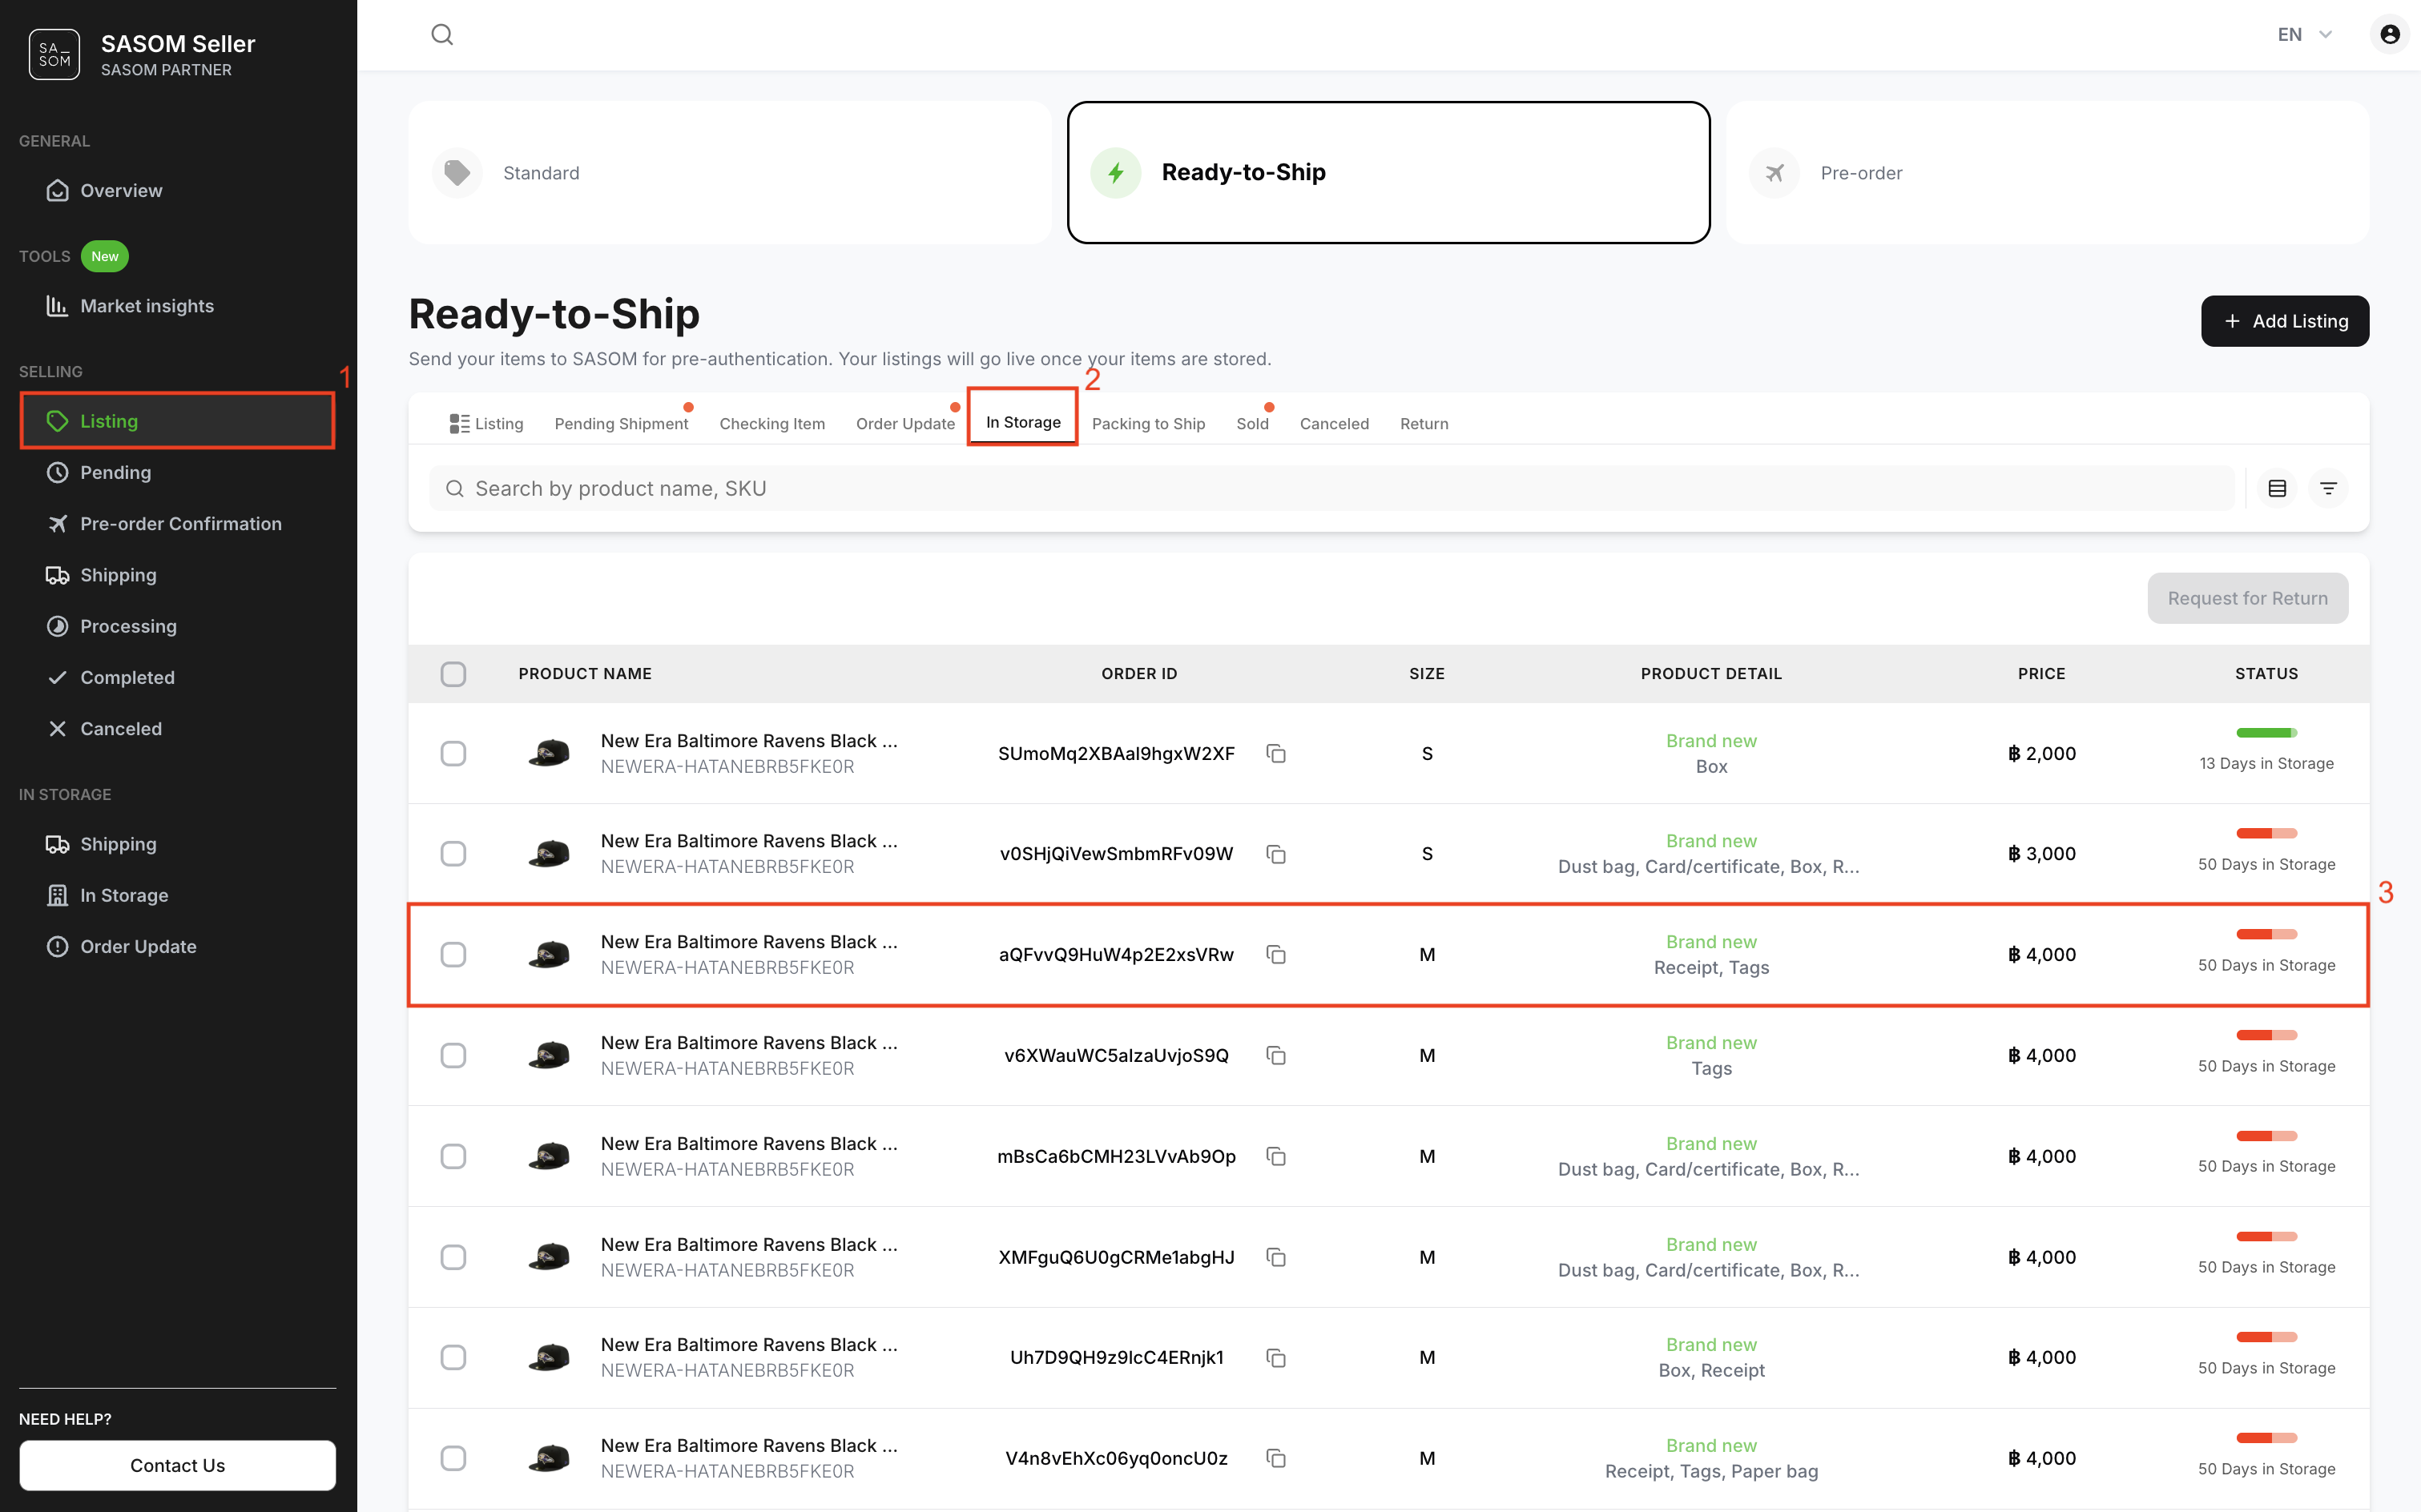Switch table layout view icon
Image resolution: width=2421 pixels, height=1512 pixels.
pos(2277,489)
